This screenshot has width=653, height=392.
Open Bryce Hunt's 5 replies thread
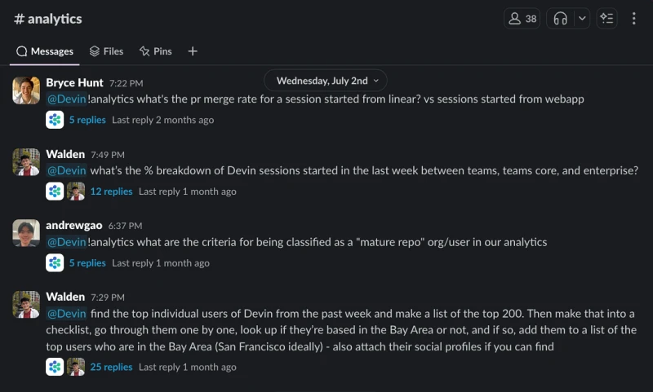tap(87, 120)
